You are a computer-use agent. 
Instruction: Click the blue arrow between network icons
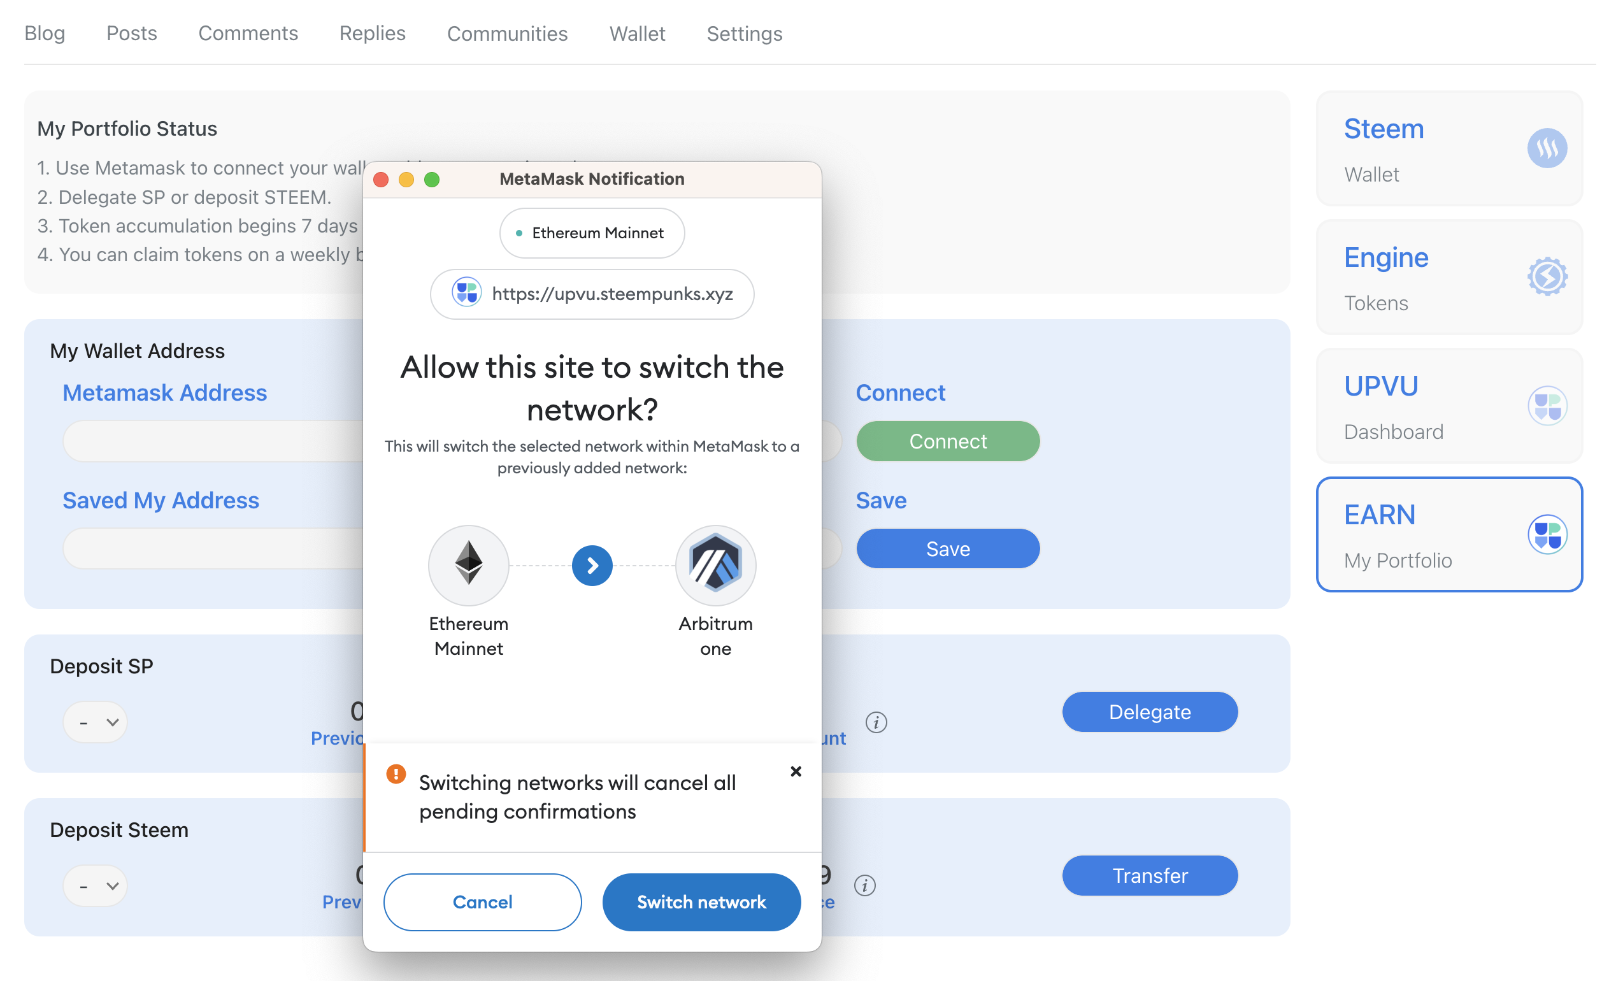tap(592, 565)
